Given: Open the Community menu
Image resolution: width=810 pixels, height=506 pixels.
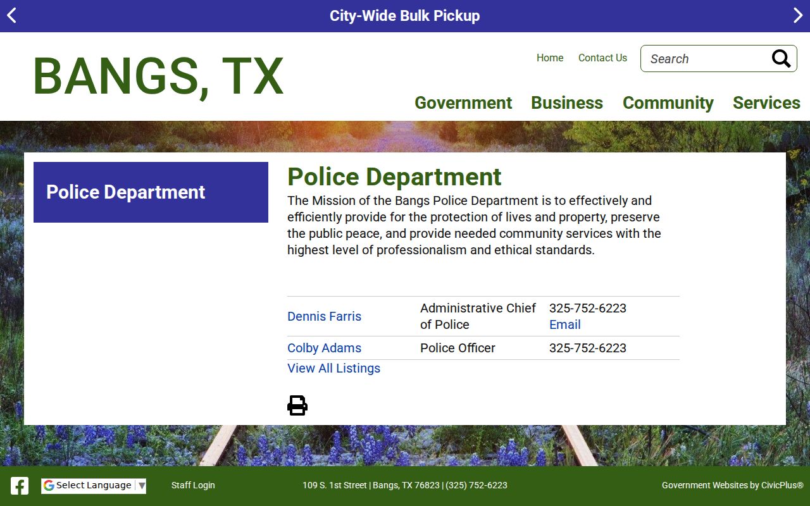Looking at the screenshot, I should click(668, 102).
